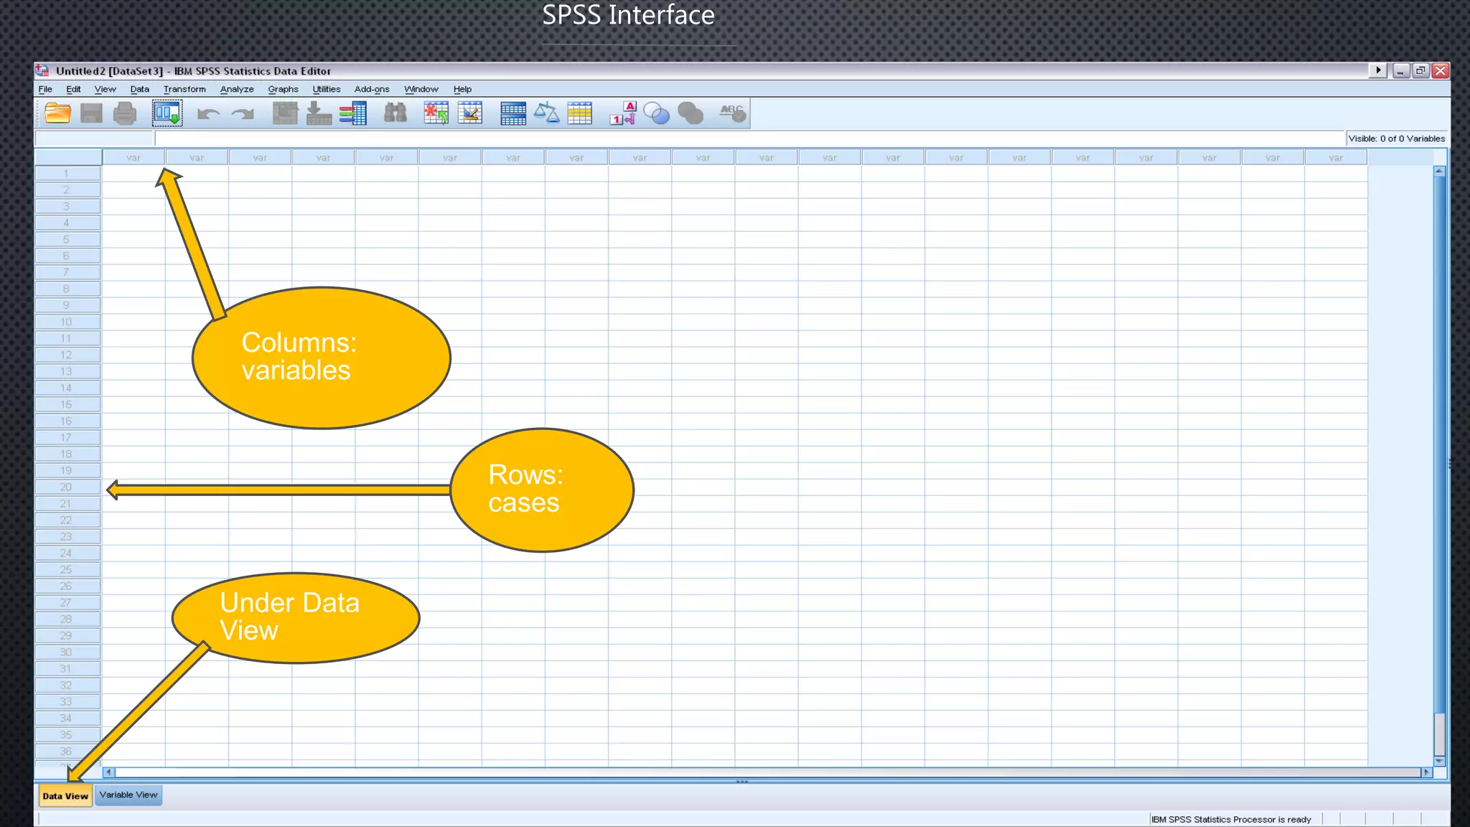
Task: Click the SPSS application icon in title bar
Action: point(43,70)
